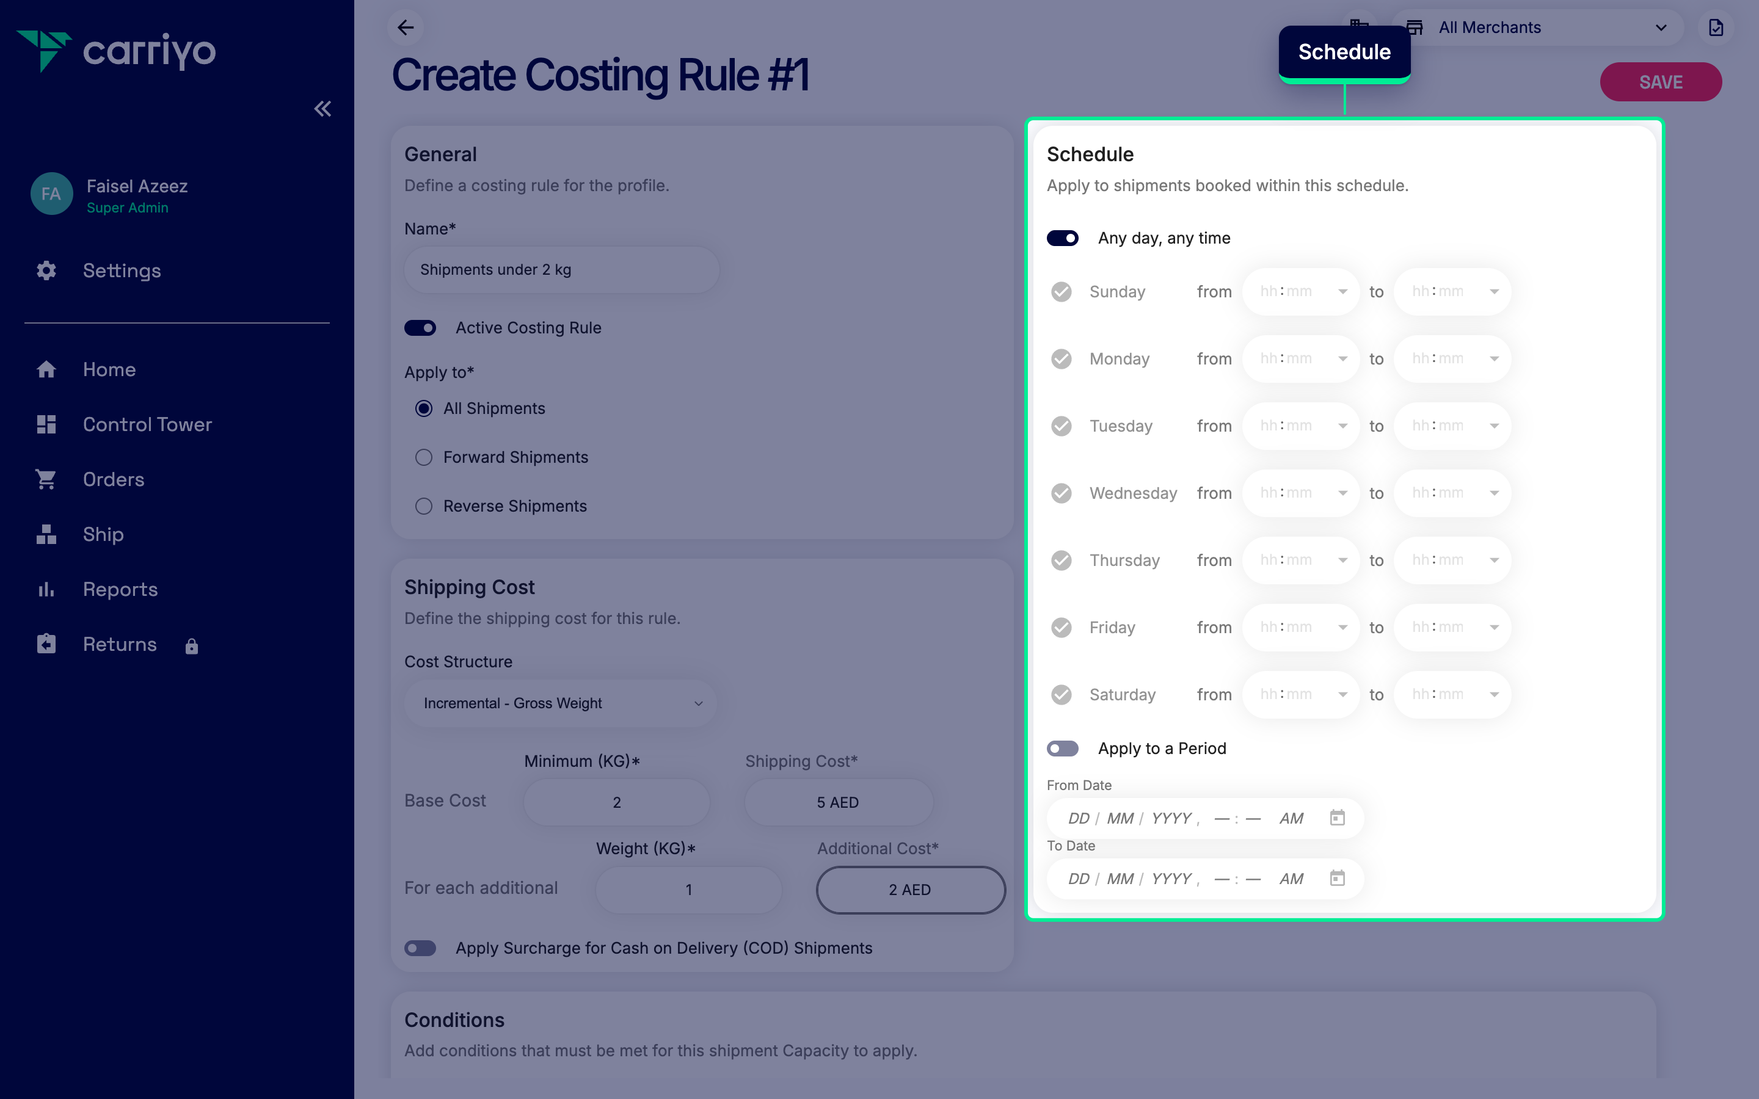Select the All Shipments radio button
This screenshot has height=1099, width=1759.
pos(424,408)
